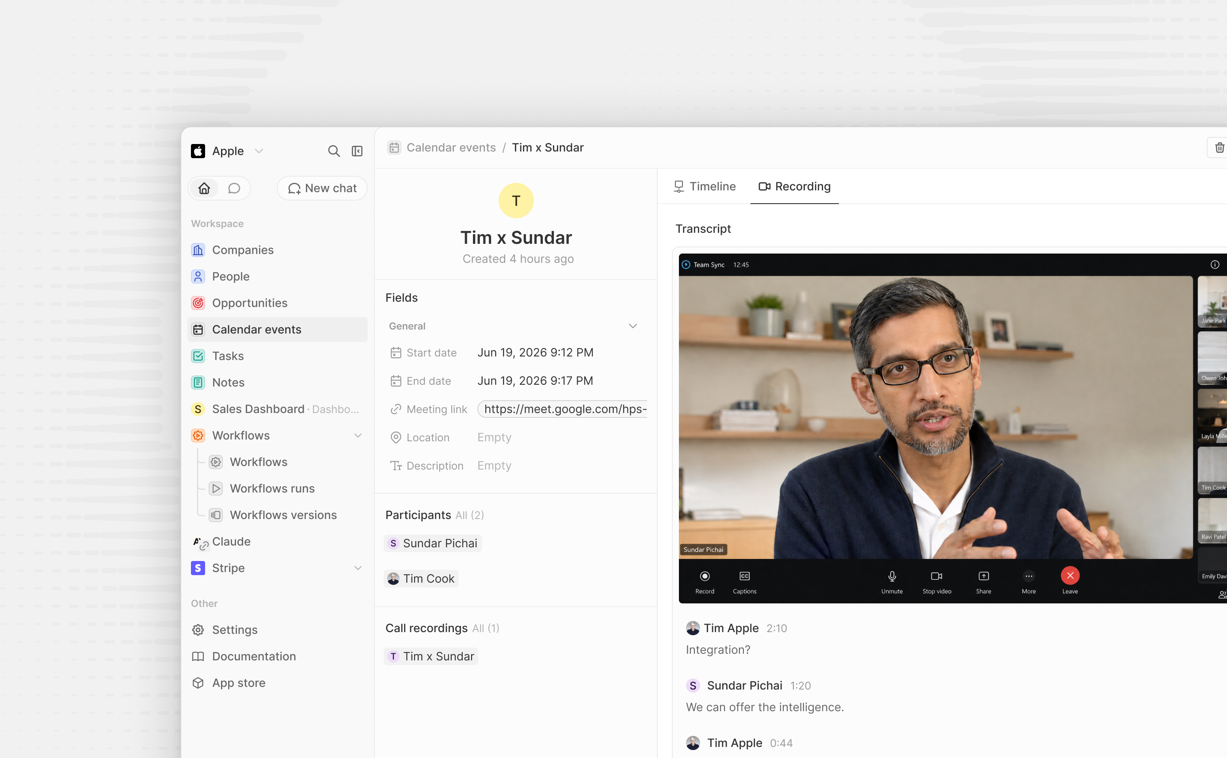Open participant Sundar Pichai chip

(433, 543)
